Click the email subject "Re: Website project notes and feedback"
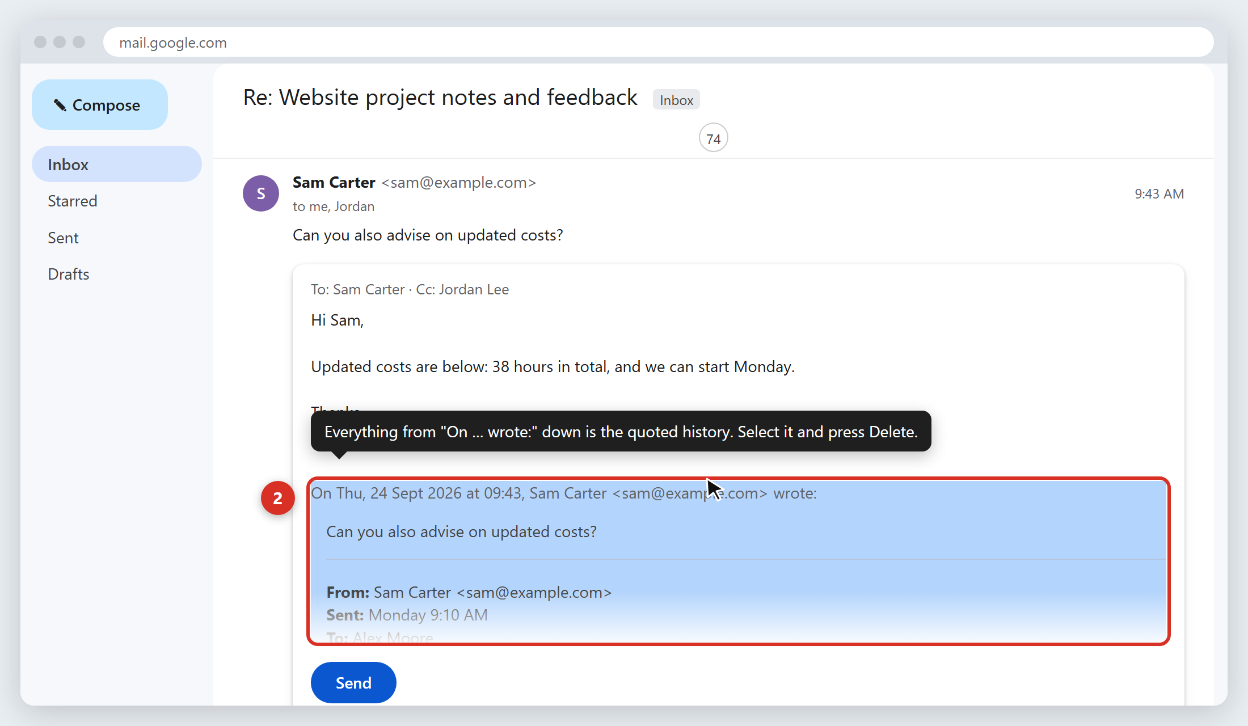This screenshot has width=1248, height=726. coord(440,98)
